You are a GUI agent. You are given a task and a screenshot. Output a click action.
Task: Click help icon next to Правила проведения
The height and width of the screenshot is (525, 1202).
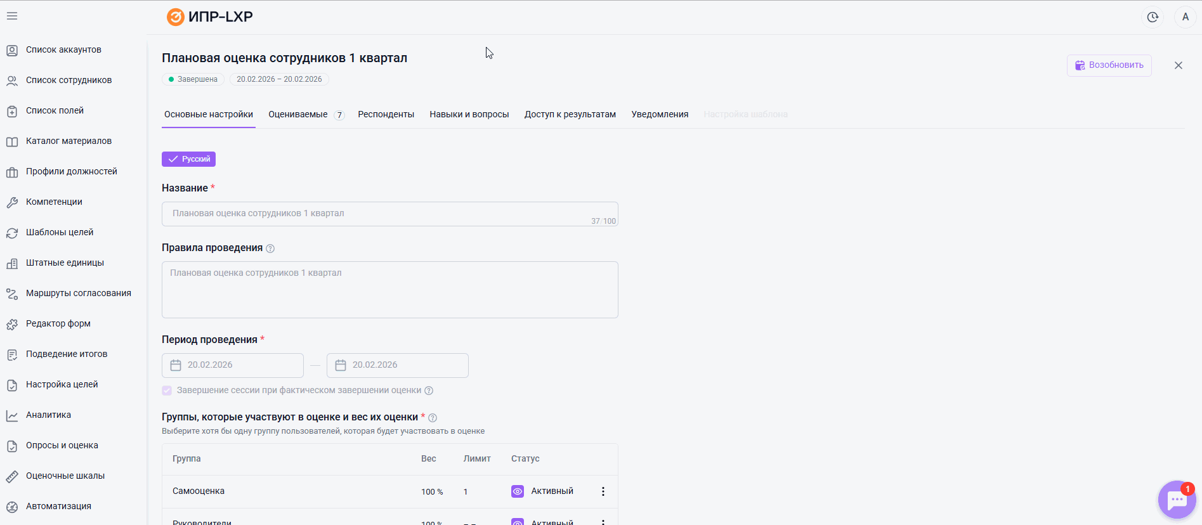(270, 249)
